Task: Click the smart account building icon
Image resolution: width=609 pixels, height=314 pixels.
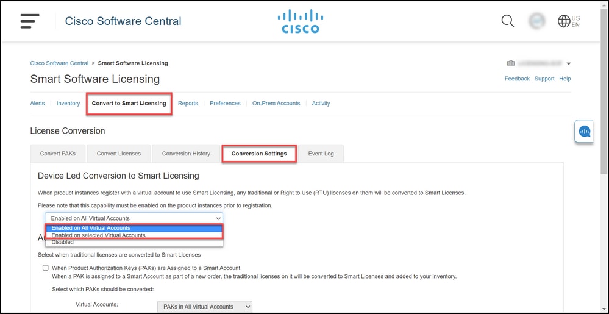Action: click(x=511, y=63)
